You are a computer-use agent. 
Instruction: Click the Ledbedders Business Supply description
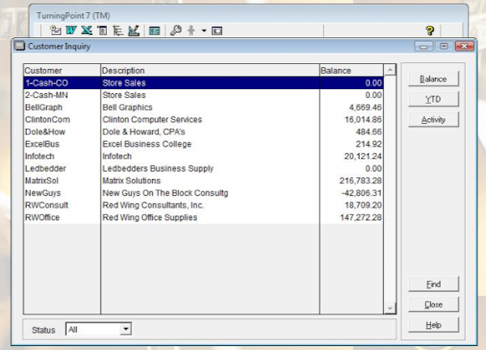(158, 169)
